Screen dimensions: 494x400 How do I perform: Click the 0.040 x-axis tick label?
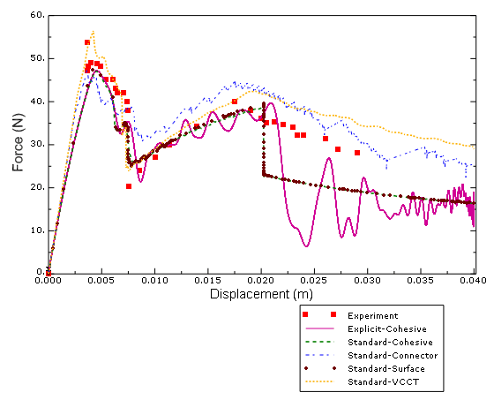474,281
